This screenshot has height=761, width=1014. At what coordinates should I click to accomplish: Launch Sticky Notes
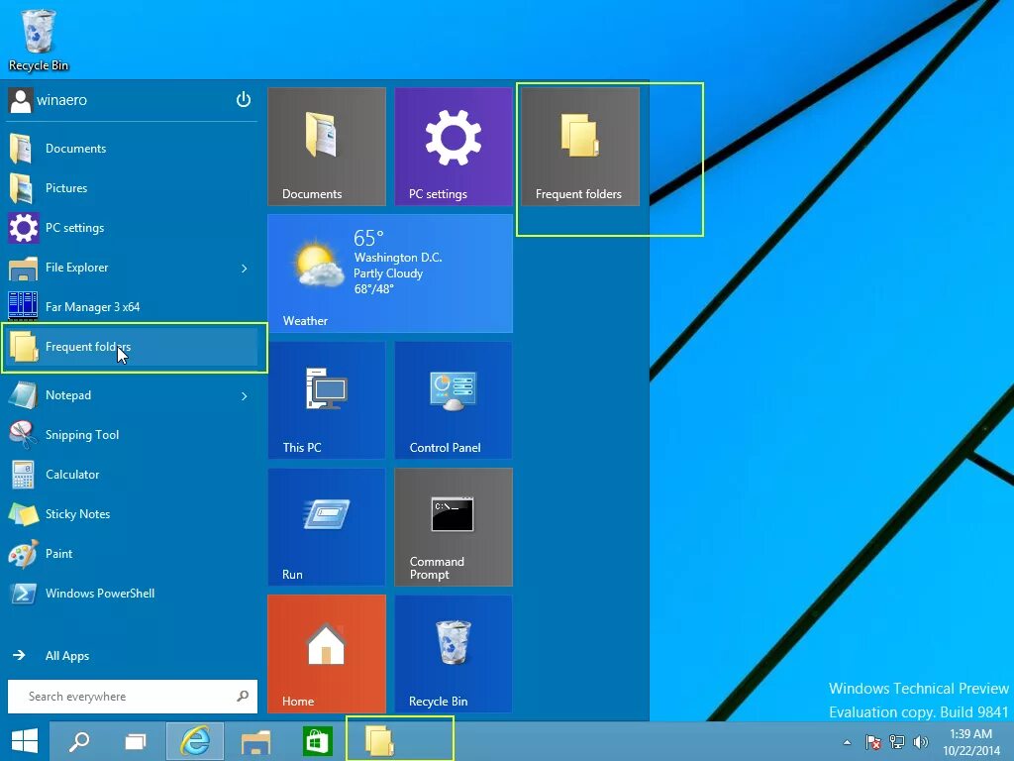pyautogui.click(x=133, y=514)
